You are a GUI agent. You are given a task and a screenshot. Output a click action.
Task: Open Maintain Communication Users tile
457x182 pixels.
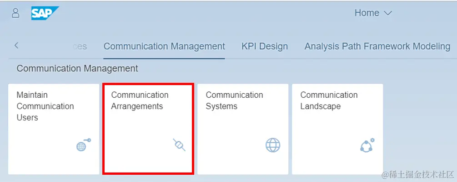[x=54, y=129]
